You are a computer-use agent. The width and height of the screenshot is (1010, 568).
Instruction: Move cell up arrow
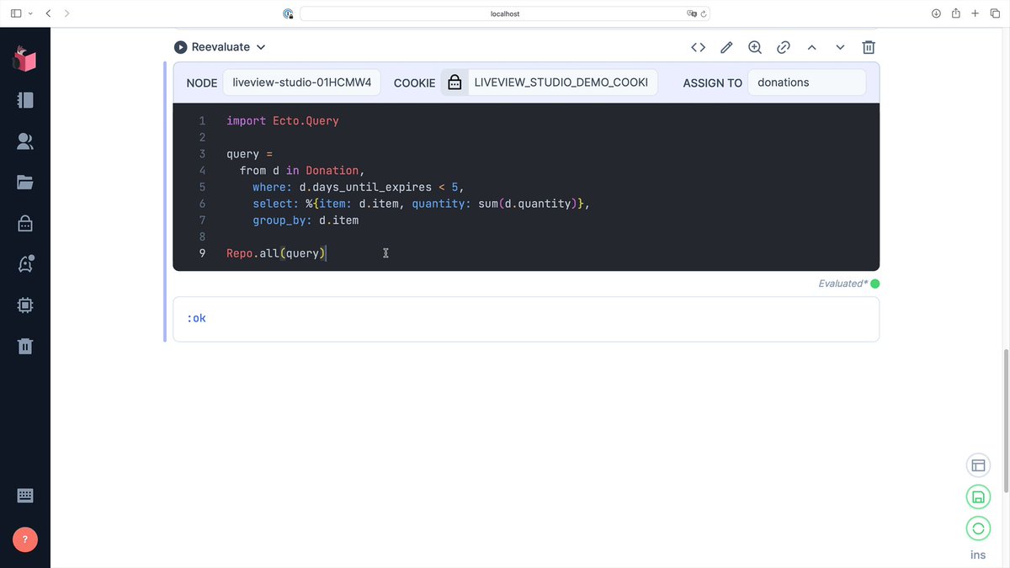pyautogui.click(x=811, y=47)
